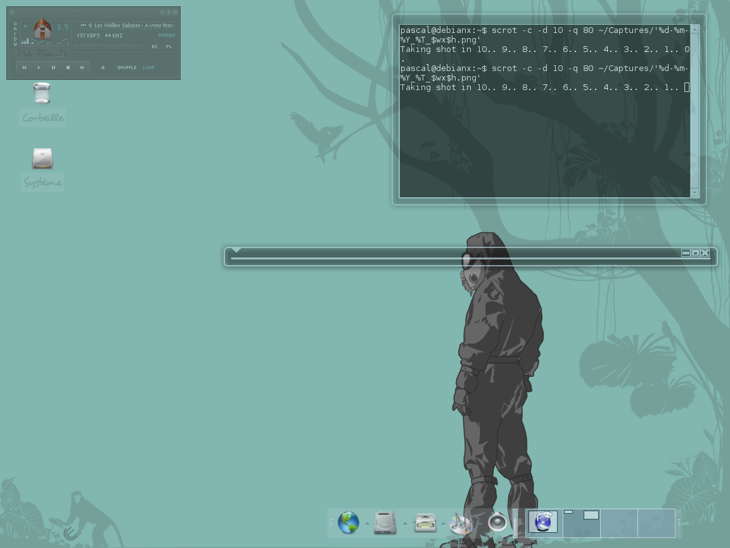Close the collapsed window in the desktop middle

pyautogui.click(x=705, y=252)
